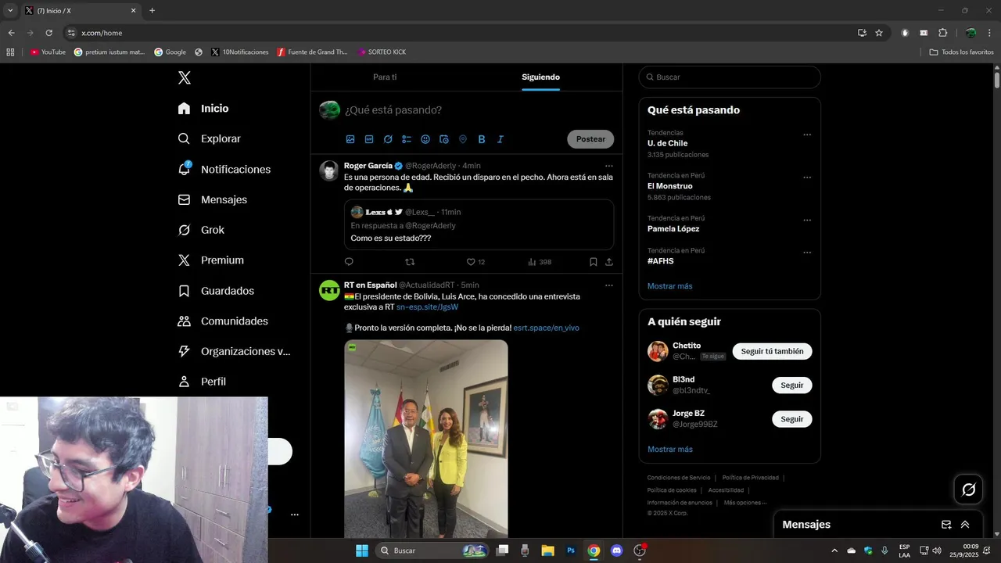1001x563 pixels.
Task: Open Más opciones in footer
Action: tap(744, 503)
